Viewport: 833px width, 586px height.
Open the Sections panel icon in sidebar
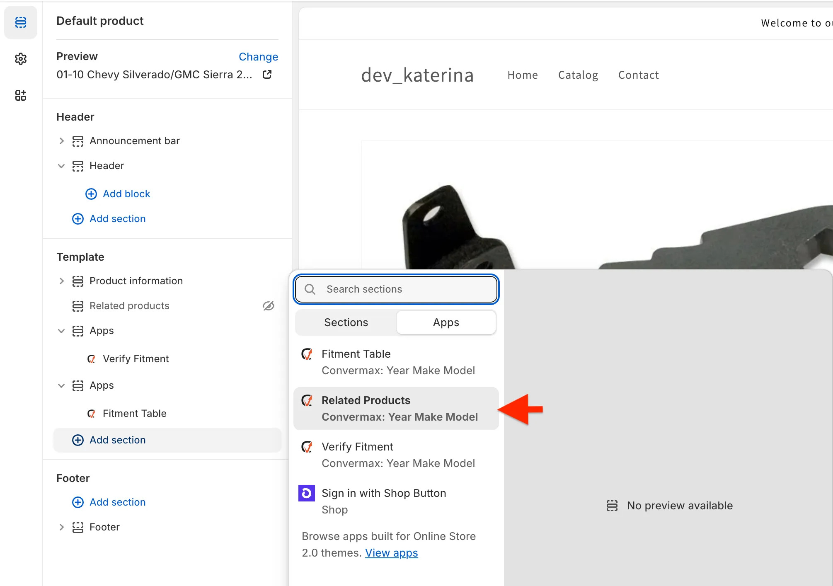21,22
